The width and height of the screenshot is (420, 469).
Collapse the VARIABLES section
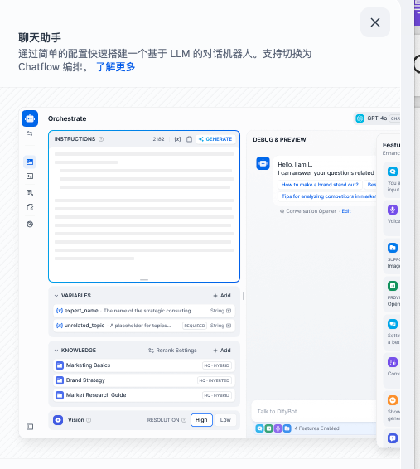tap(56, 296)
